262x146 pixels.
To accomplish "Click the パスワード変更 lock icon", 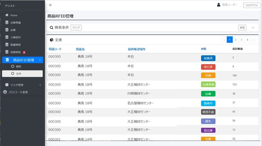I will click(x=5, y=92).
